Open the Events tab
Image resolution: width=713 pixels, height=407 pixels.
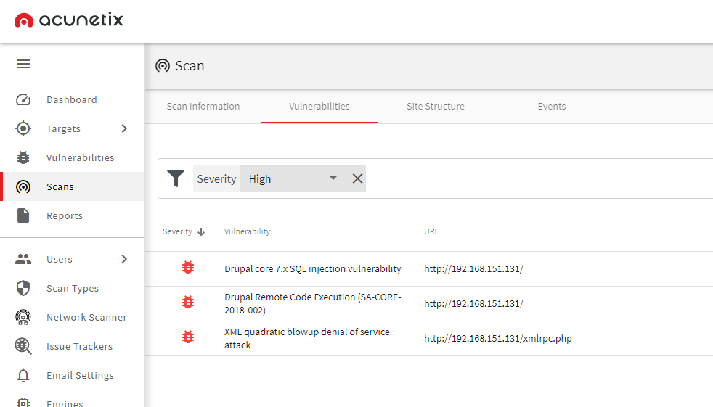coord(552,106)
